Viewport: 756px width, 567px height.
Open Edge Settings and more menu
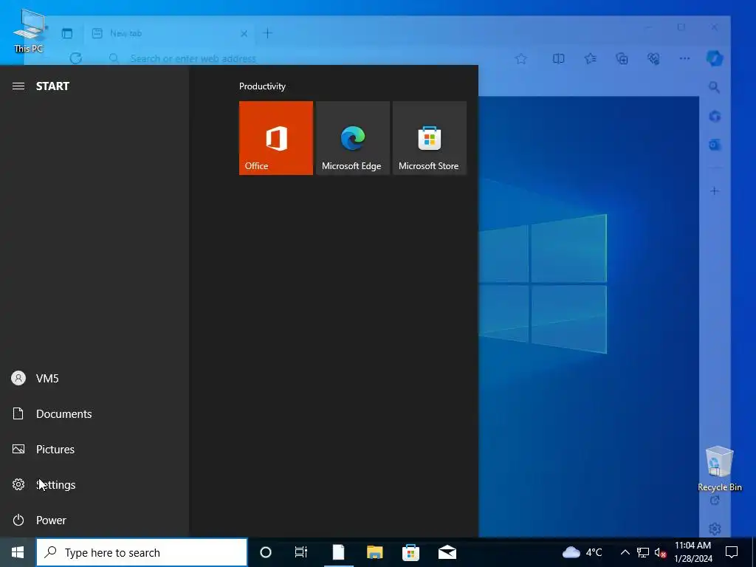(x=684, y=58)
